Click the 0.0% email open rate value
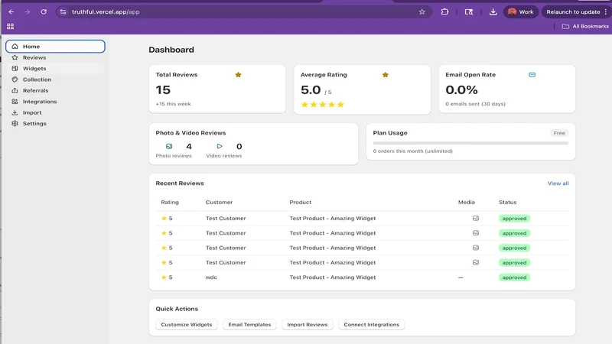Image resolution: width=612 pixels, height=344 pixels. pos(461,89)
